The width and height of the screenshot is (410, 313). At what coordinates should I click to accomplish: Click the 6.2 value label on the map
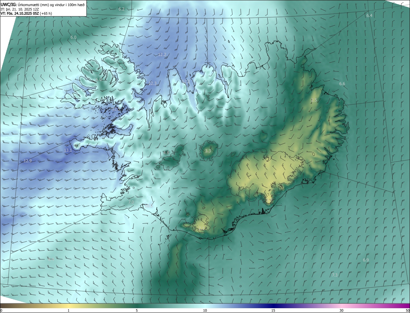click(x=121, y=9)
